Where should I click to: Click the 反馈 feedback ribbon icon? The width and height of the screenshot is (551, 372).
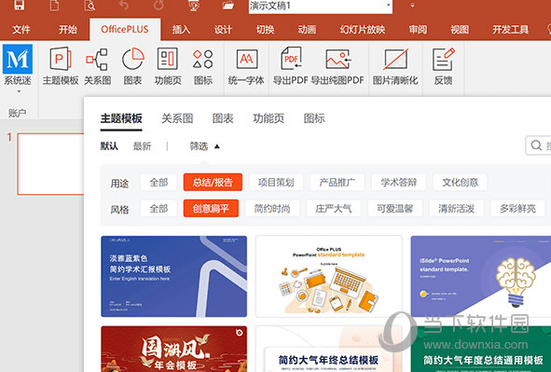click(x=443, y=66)
